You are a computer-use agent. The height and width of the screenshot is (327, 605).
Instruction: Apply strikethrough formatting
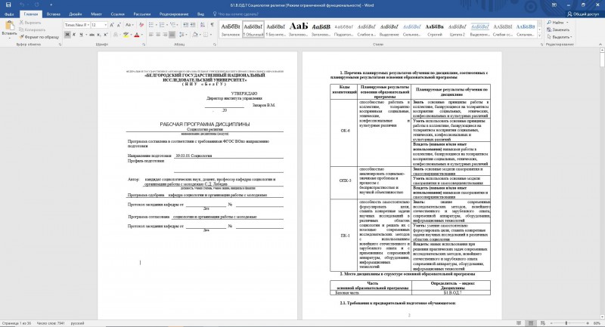click(92, 35)
